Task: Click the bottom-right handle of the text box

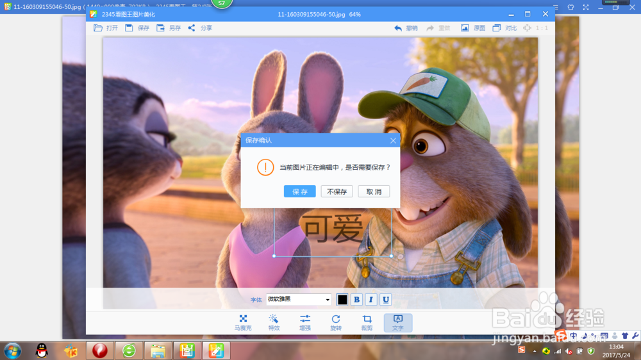Action: click(391, 256)
